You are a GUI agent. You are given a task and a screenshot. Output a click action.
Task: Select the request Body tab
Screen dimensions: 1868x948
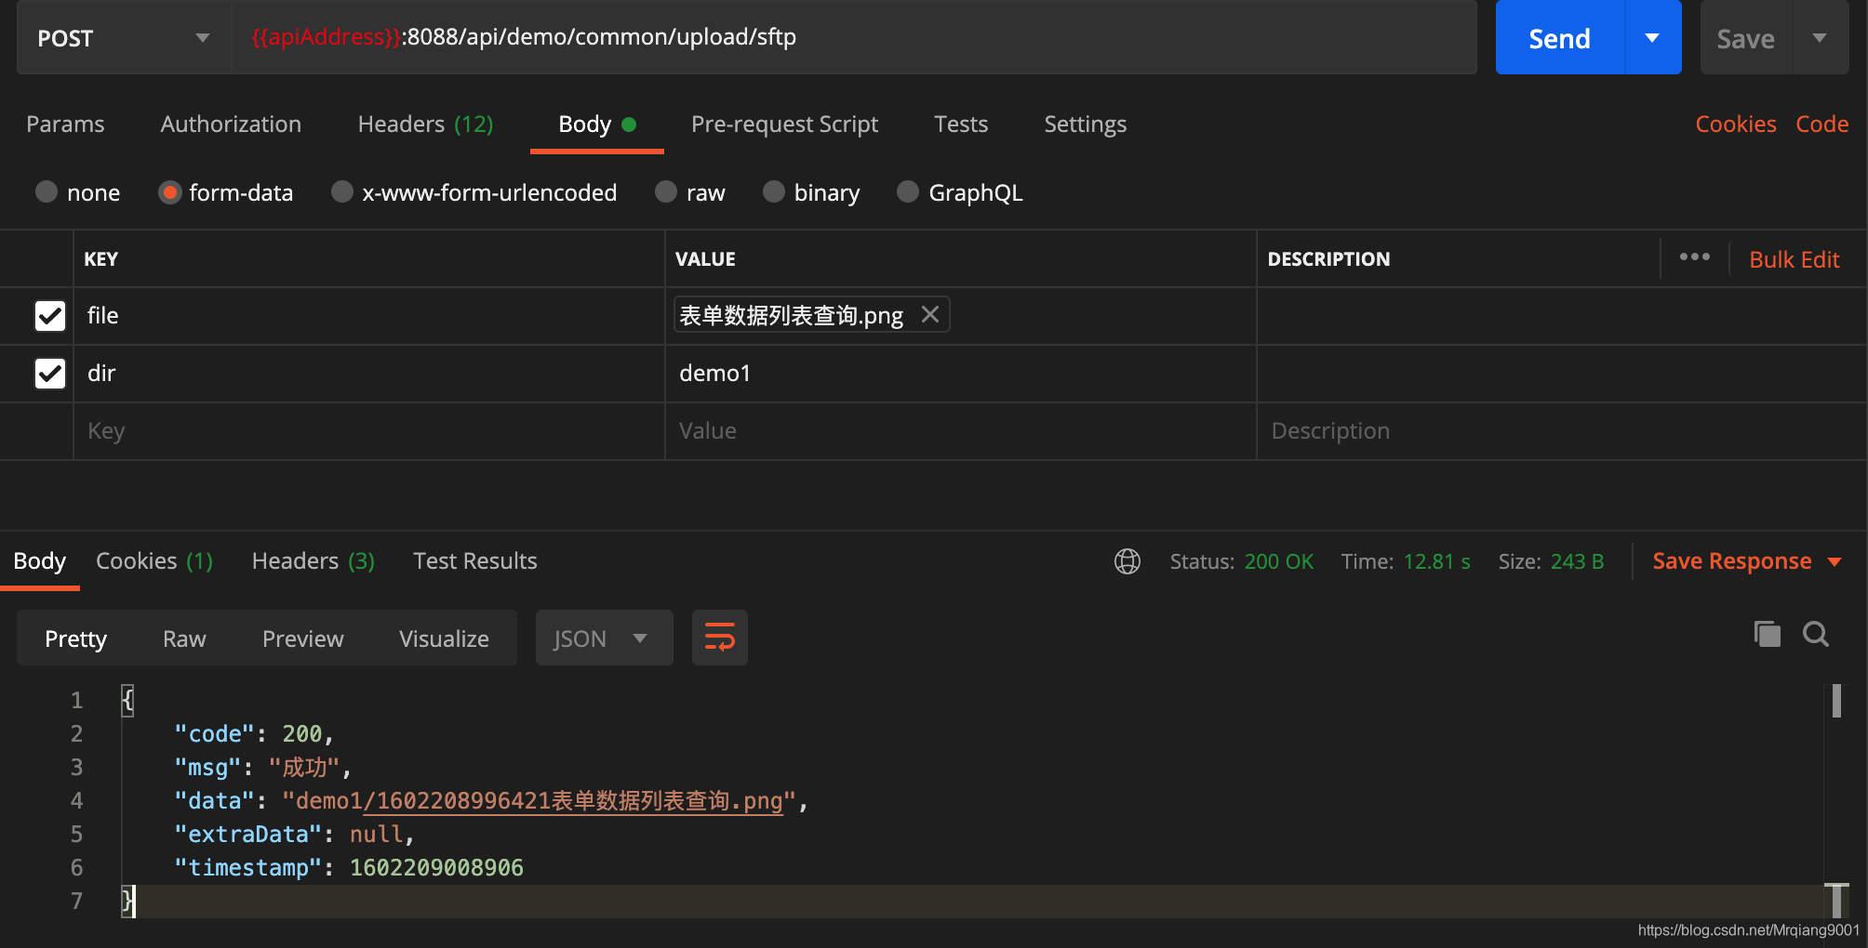[596, 124]
